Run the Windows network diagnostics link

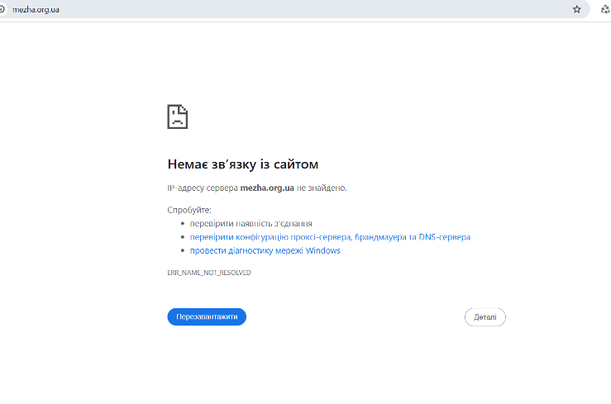pyautogui.click(x=265, y=250)
